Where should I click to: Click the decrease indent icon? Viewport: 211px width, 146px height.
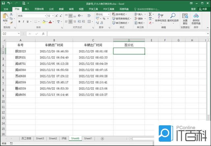pos(80,21)
